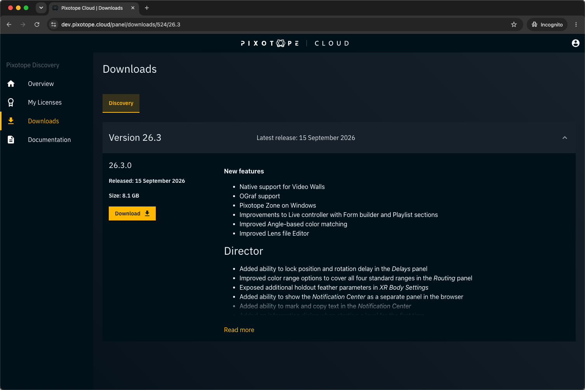Click the 'Director' section heading
The height and width of the screenshot is (390, 585).
244,251
